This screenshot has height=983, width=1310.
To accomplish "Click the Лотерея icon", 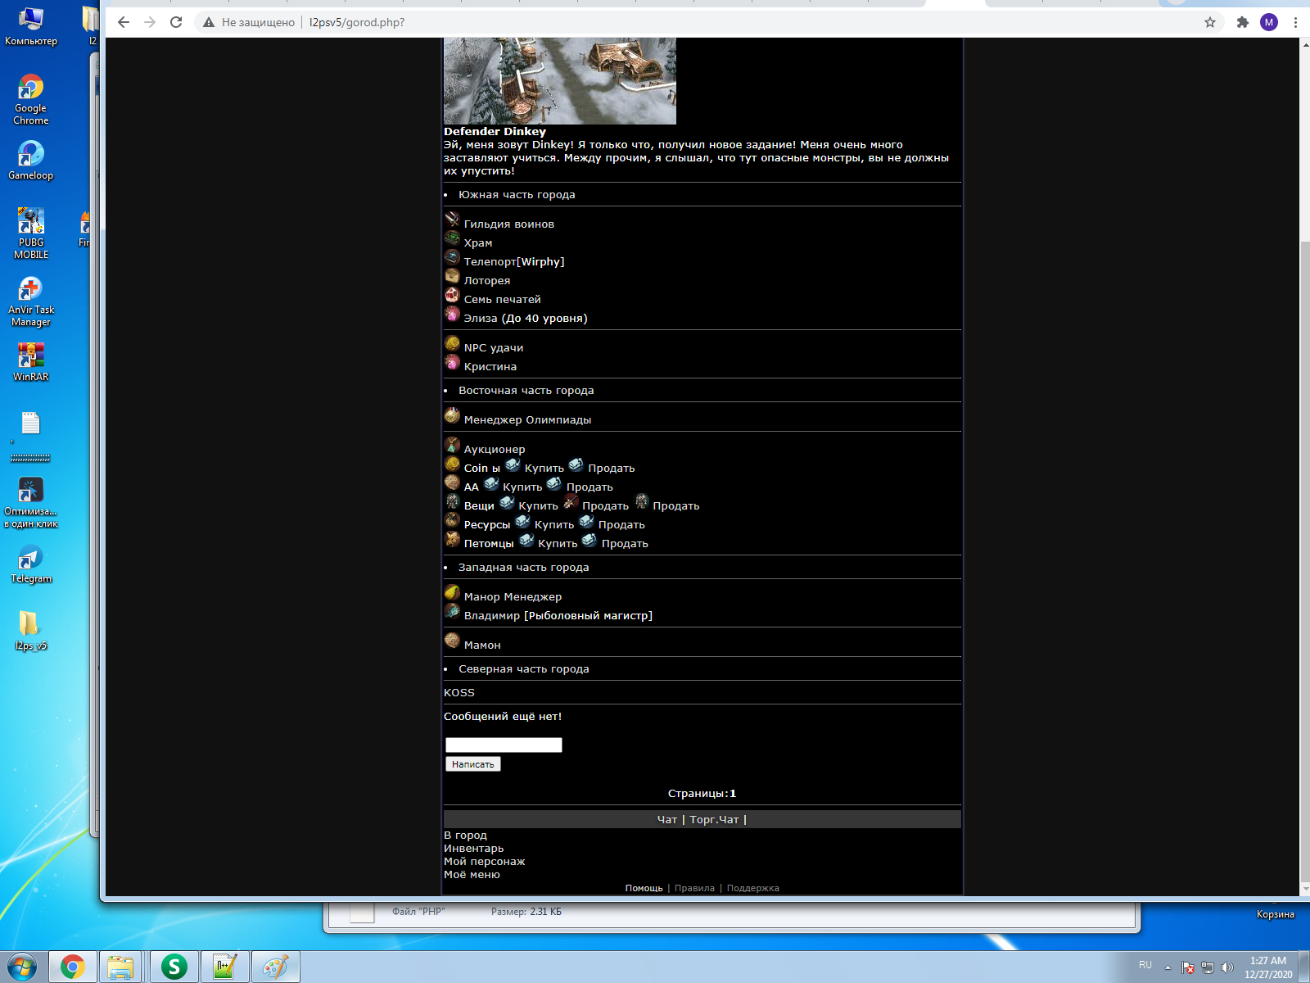I will click(x=452, y=276).
